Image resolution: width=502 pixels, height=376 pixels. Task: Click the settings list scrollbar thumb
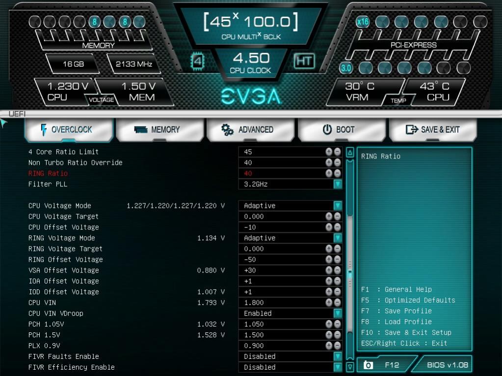[x=350, y=275]
